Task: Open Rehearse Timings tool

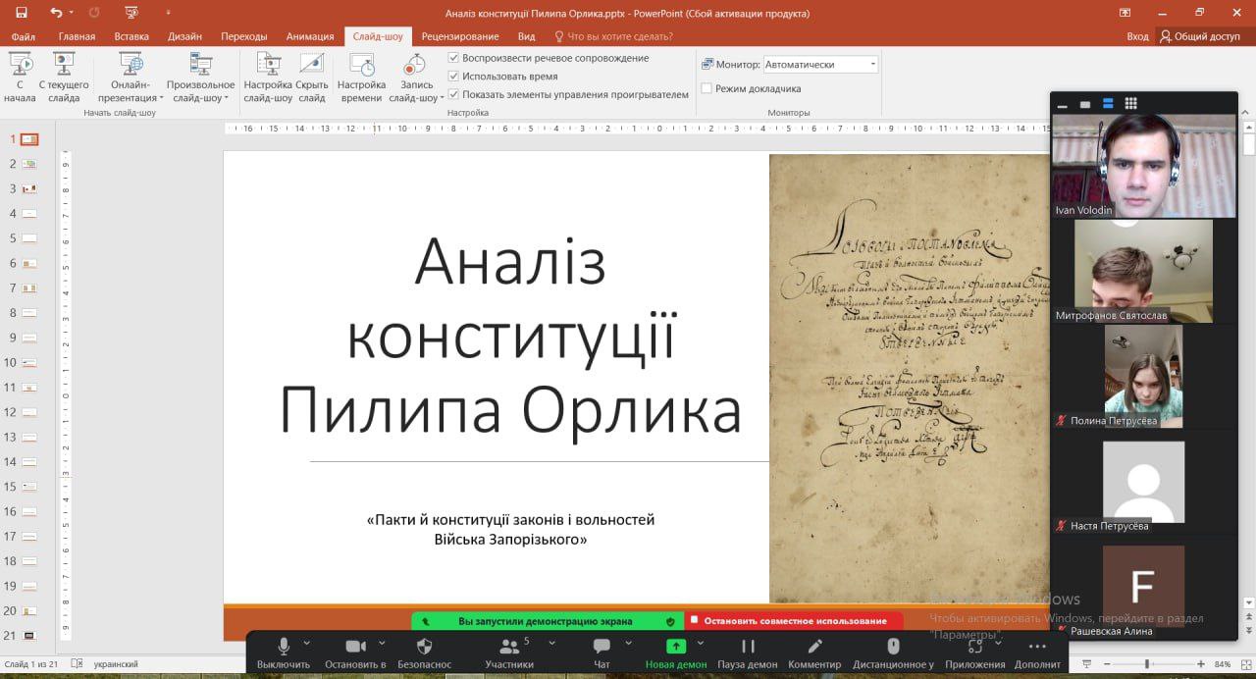Action: click(x=361, y=67)
